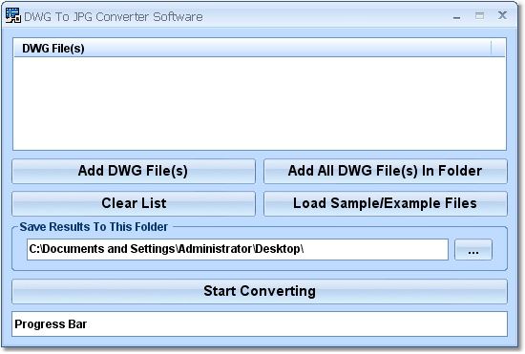The image size is (525, 354).
Task: Close the DWG To JPG Converter window
Action: point(502,15)
